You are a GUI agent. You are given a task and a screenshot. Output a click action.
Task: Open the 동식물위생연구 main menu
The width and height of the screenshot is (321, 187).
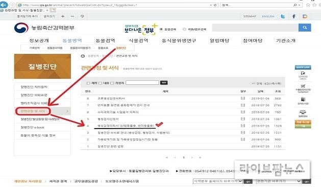pos(179,41)
